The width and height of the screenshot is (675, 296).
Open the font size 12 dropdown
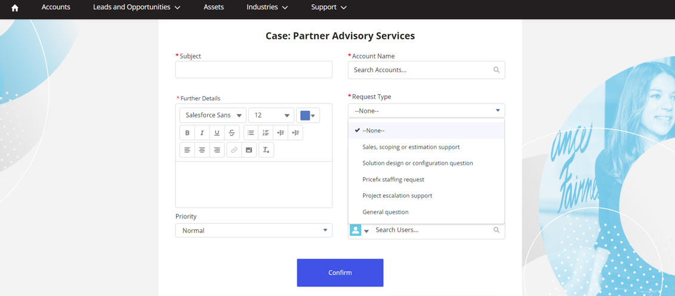pyautogui.click(x=272, y=115)
